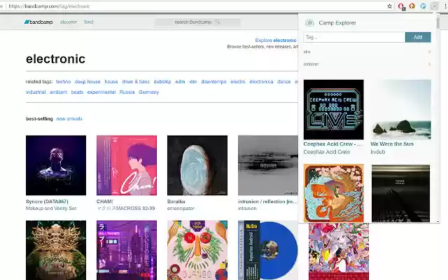This screenshot has height=280, width=448.
Task: Click the CHAM! title text
Action: point(104,202)
